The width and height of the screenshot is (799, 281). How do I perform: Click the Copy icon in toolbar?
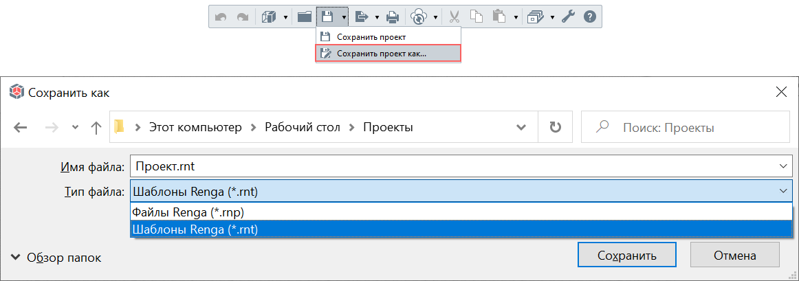tap(476, 16)
